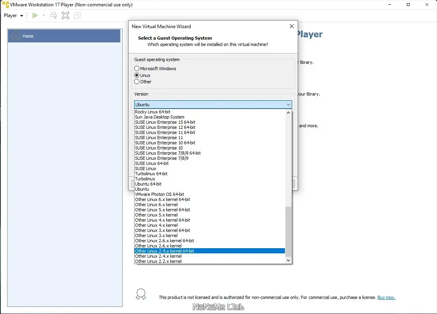Choose SUSE Linux Enterprise 10 64-bit
437x314 pixels.
click(x=210, y=143)
